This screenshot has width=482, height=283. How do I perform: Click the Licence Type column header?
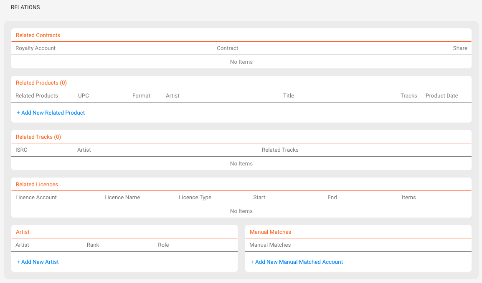coord(195,198)
